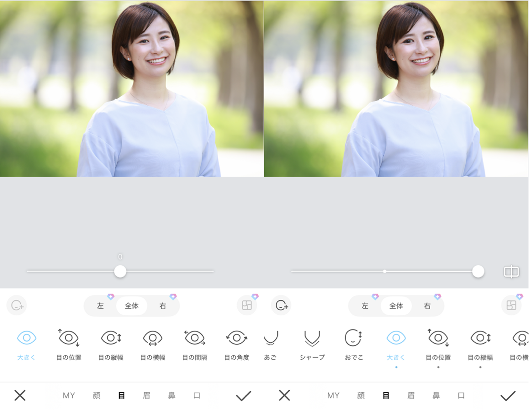Confirm edits with checkmark in right screen
Image resolution: width=529 pixels, height=413 pixels.
508,395
